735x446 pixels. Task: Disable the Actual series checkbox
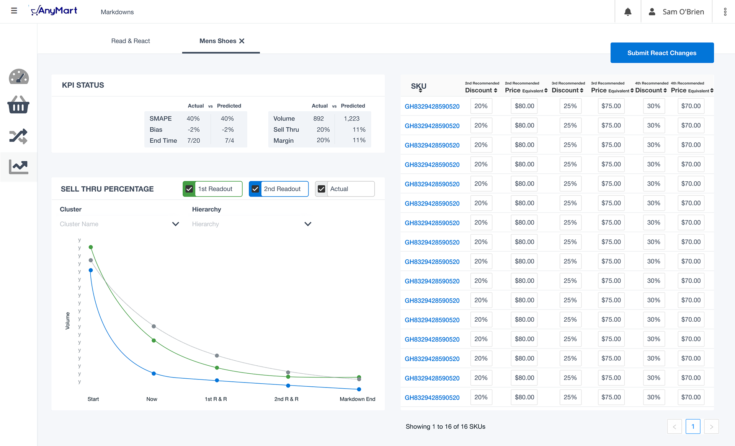pyautogui.click(x=322, y=189)
